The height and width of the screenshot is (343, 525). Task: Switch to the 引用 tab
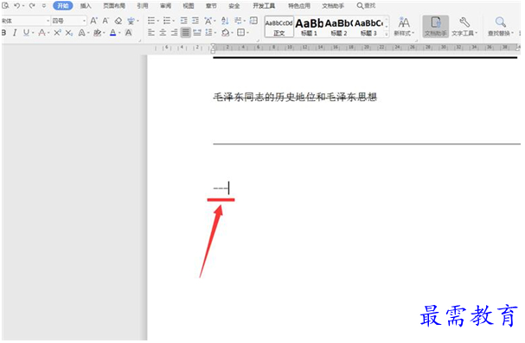tap(143, 6)
